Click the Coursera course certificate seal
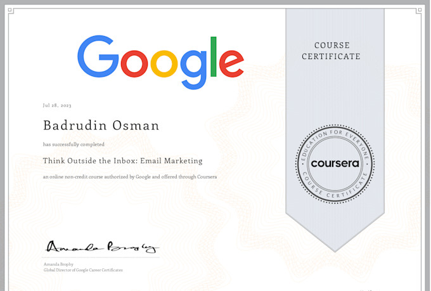 click(x=335, y=164)
